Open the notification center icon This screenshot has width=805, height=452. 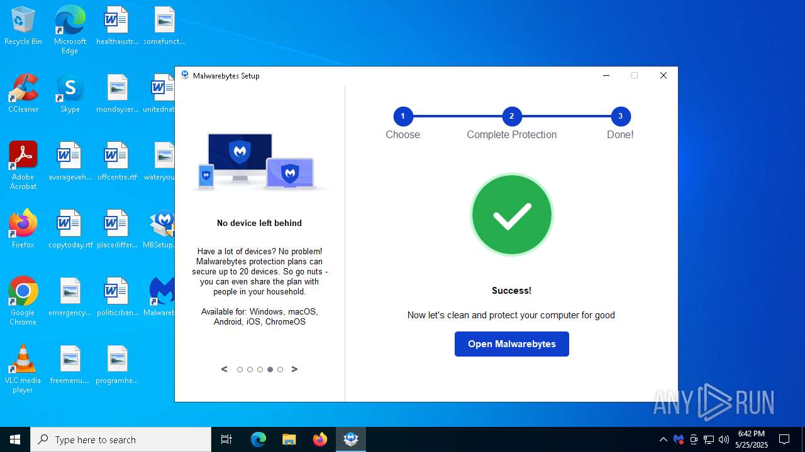[x=784, y=439]
